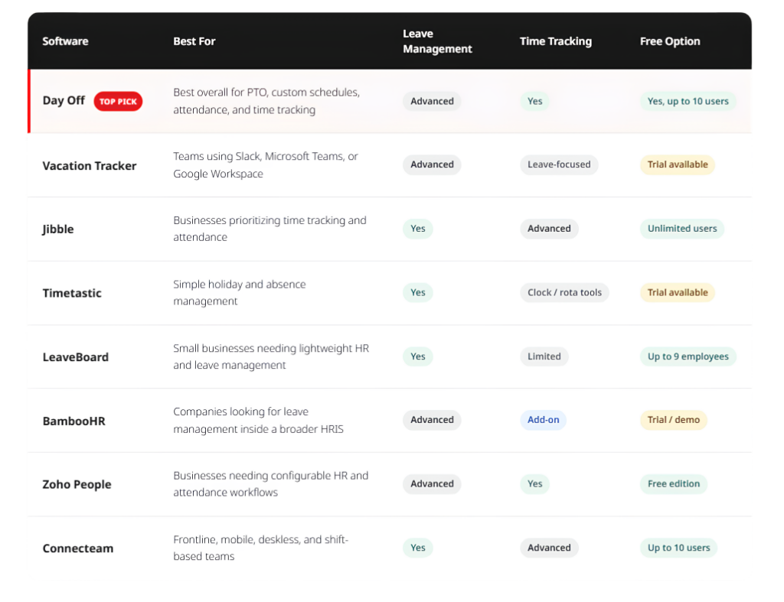Click Timetastic's Yes leave management tag
This screenshot has width=784, height=602.
point(417,292)
